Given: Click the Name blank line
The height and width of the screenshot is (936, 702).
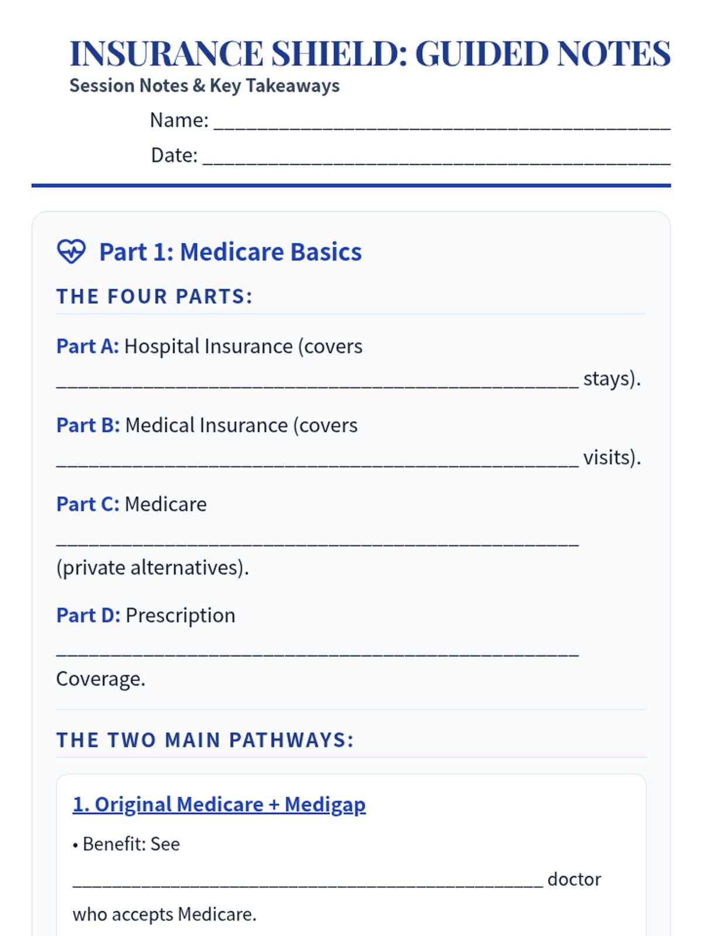Looking at the screenshot, I should (x=442, y=121).
